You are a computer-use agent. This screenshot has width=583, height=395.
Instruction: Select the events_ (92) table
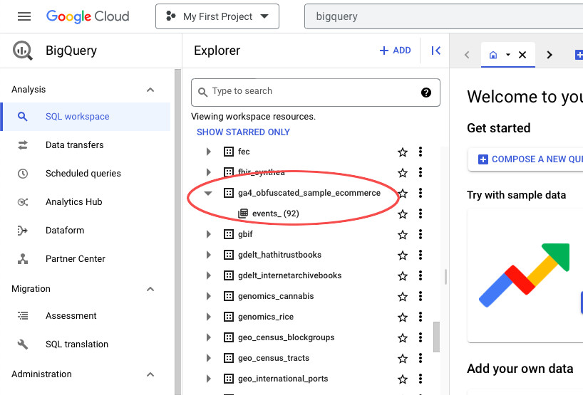pos(276,214)
